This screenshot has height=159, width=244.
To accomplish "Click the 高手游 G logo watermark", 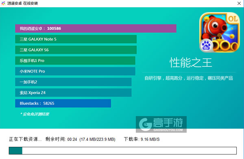I will coord(145,125).
